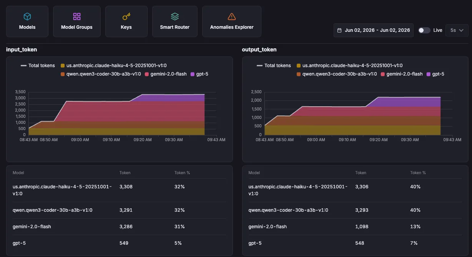Select qwen3-coder row in input_token table

pyautogui.click(x=119, y=210)
